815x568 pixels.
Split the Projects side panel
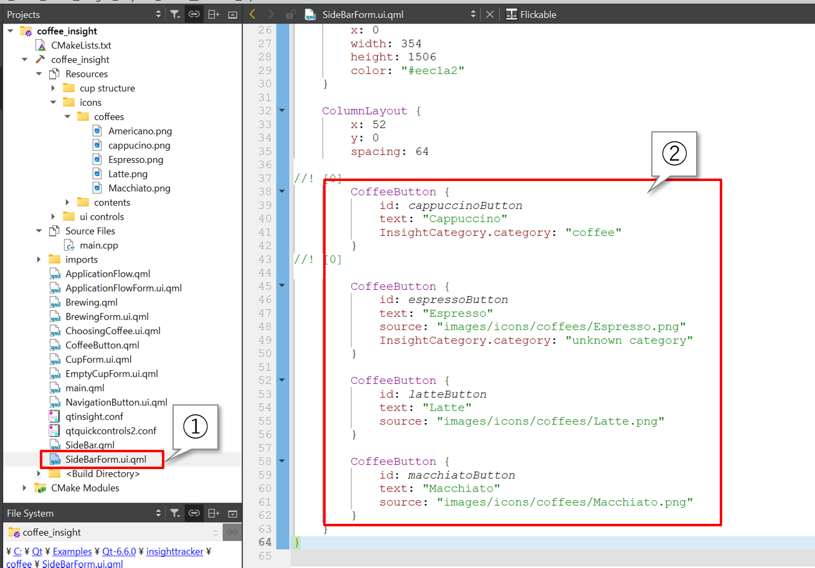coord(214,14)
